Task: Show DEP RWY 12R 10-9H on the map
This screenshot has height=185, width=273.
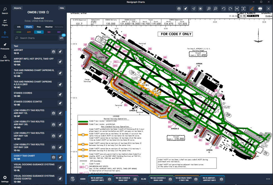Action: coord(54,136)
